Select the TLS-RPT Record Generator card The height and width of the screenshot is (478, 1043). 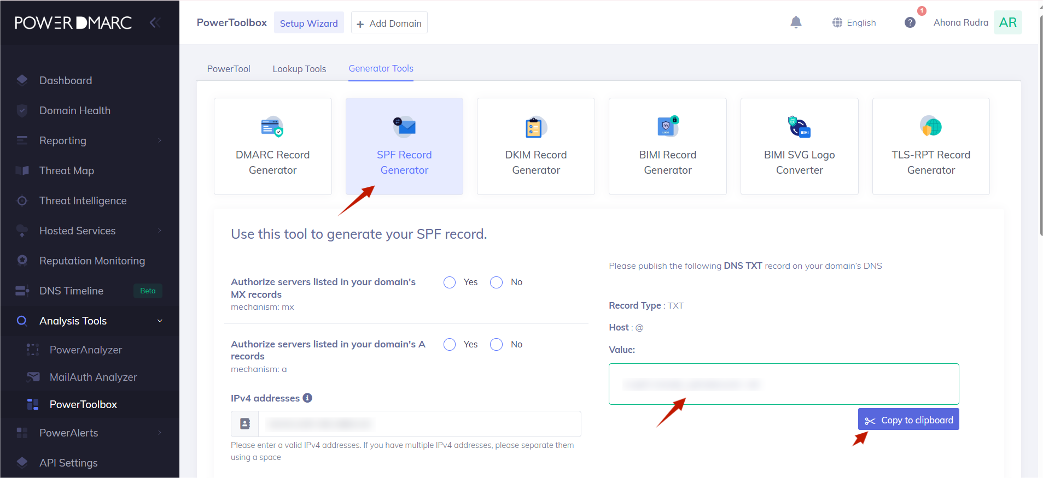[x=930, y=146]
